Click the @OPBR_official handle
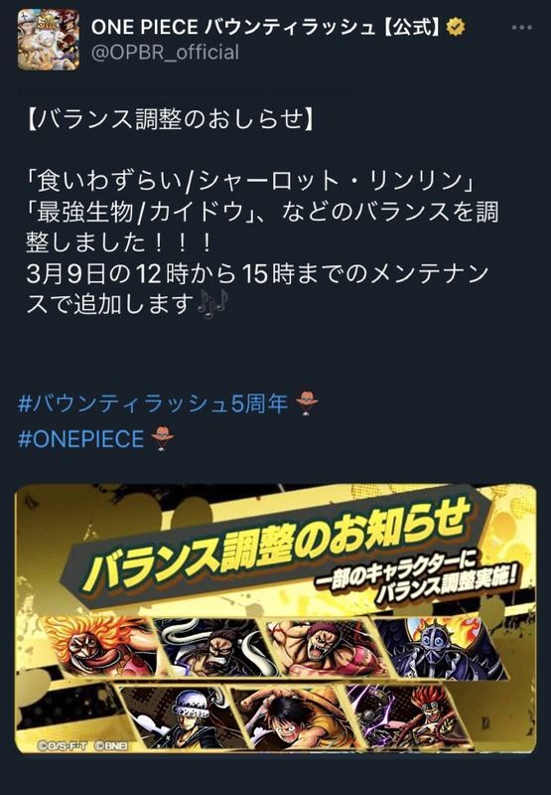Screen dimensions: 551x795 165,53
